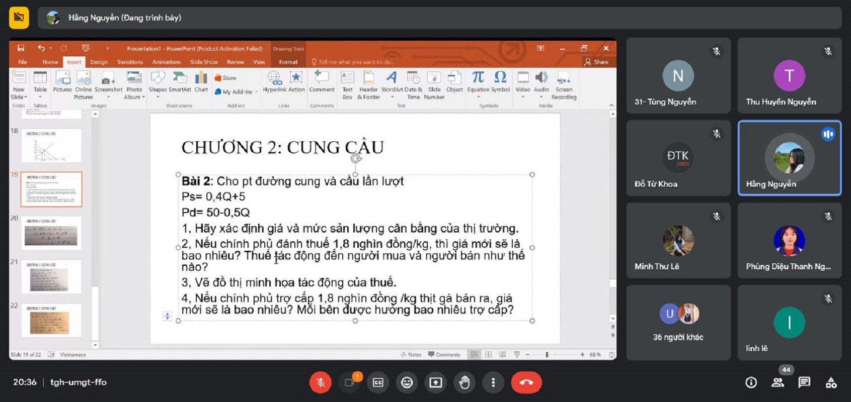The height and width of the screenshot is (402, 851).
Task: Open the Notes pane button
Action: point(411,355)
